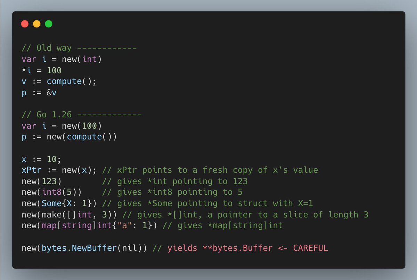Click the line 'p := new(compute())'
Viewport: 417px width, 280px height.
tap(69, 137)
